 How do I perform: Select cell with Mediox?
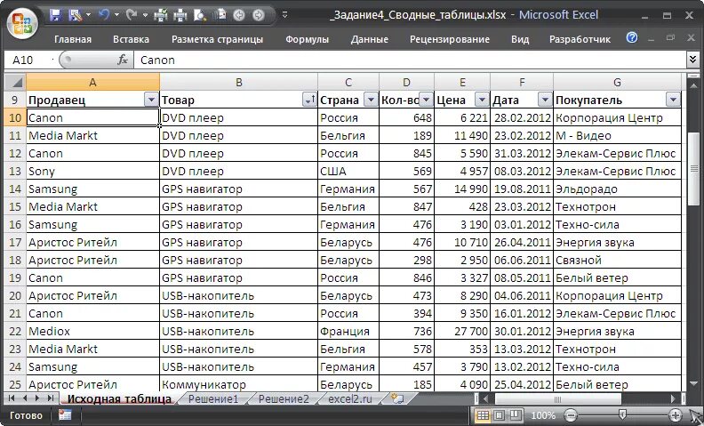[93, 331]
